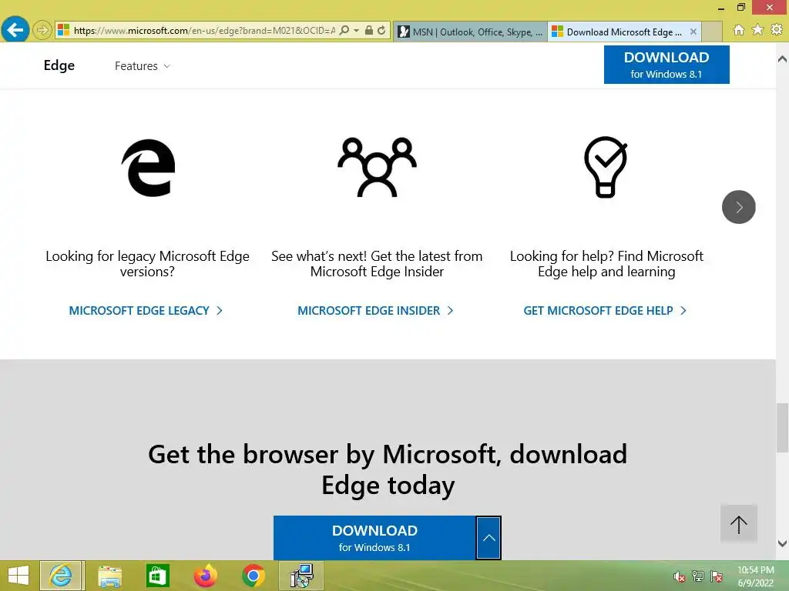This screenshot has height=591, width=789.
Task: Open MICROSOFT EDGE INSIDER link
Action: pos(375,311)
